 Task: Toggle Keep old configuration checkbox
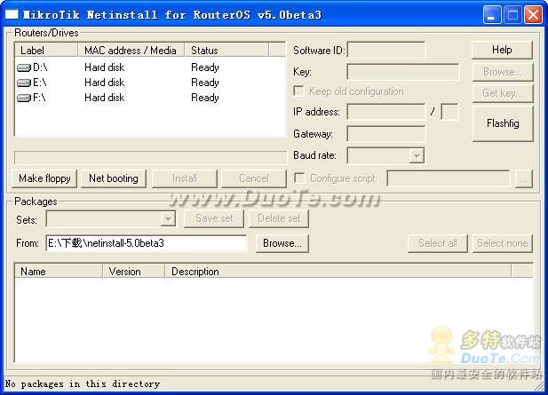click(x=298, y=91)
